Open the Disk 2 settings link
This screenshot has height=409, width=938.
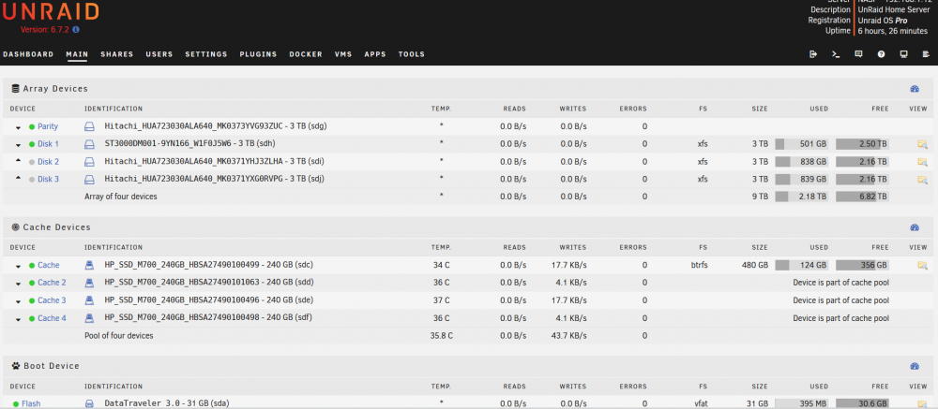coord(49,162)
